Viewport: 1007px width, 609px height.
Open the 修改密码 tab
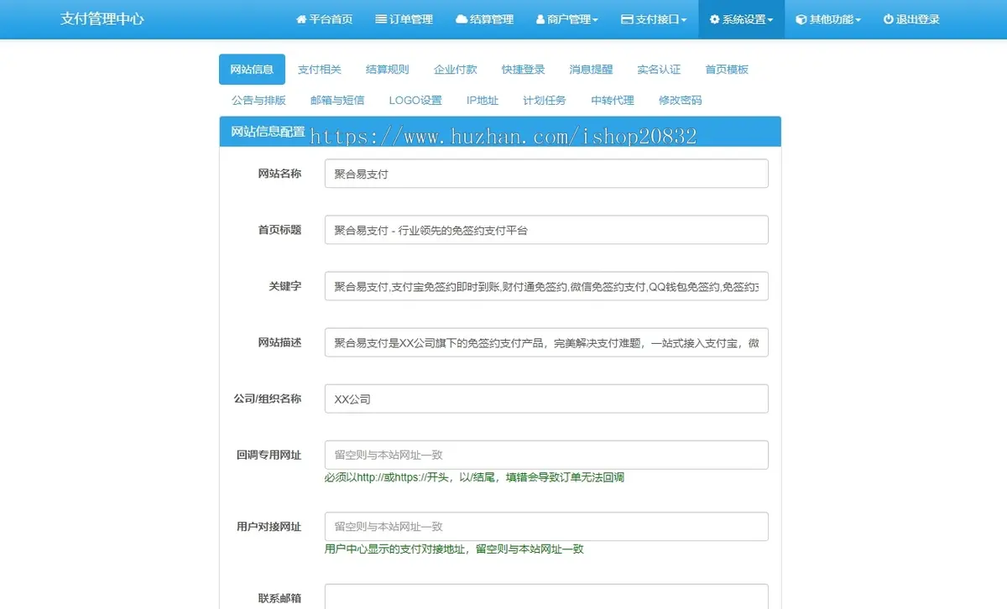tap(681, 100)
